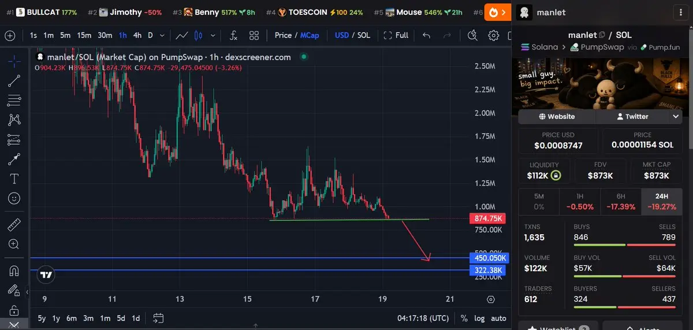Click the 04:17:18 (UTC) timezone clock
The image size is (693, 330).
423,318
